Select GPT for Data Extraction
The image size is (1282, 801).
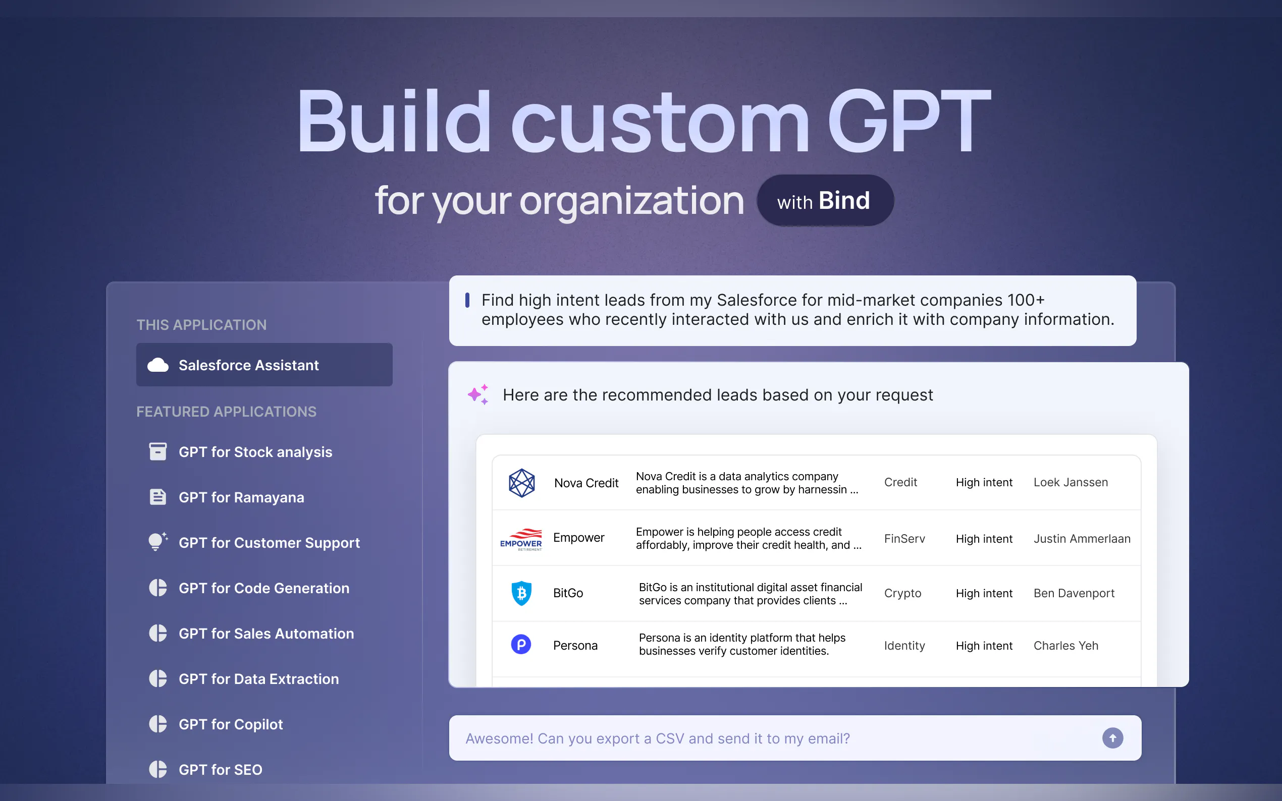[258, 678]
